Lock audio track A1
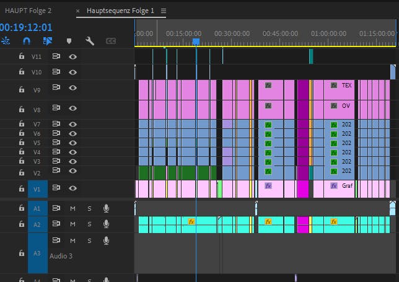 pos(22,208)
